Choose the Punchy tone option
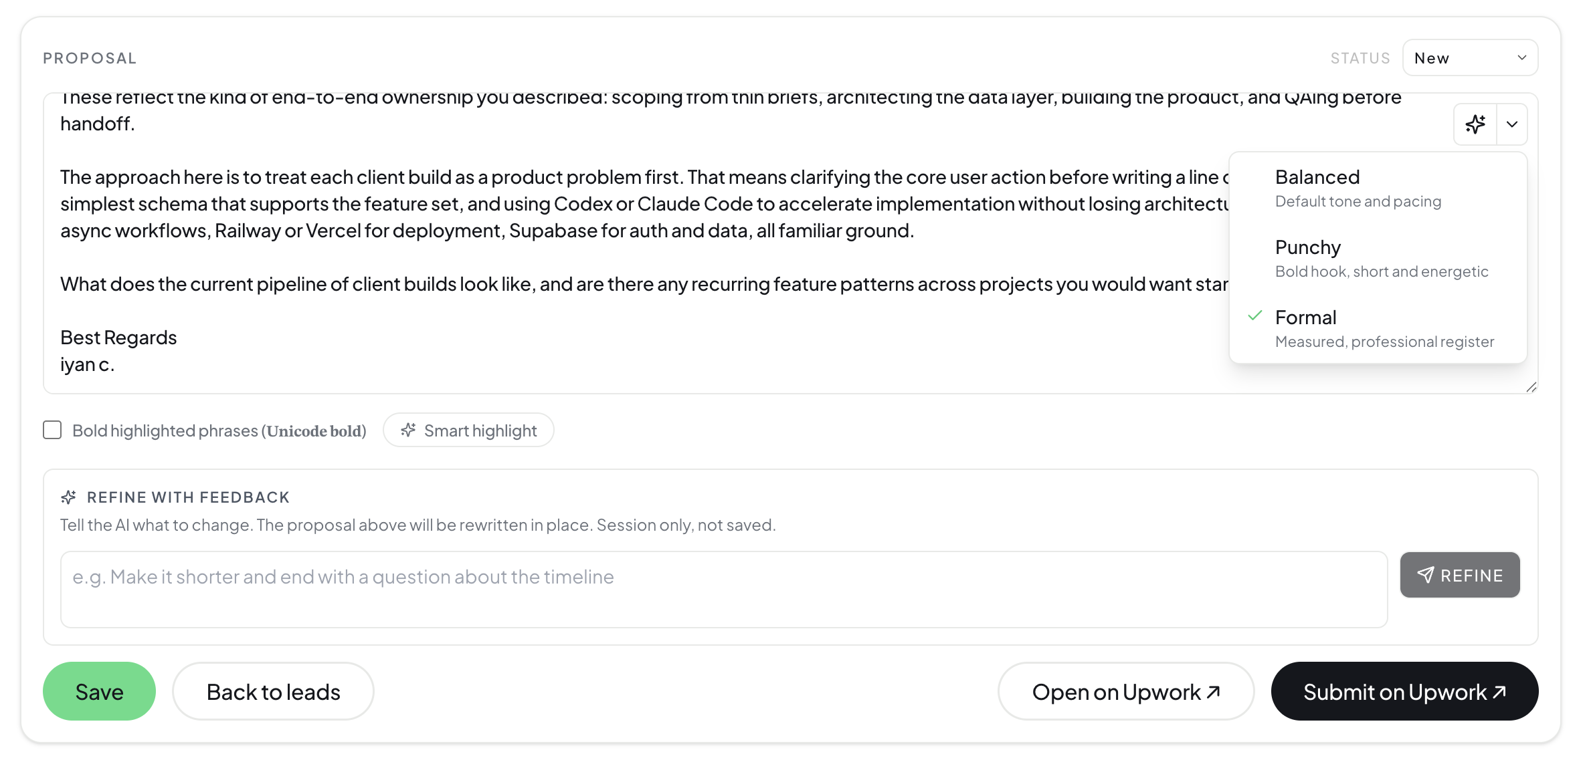The image size is (1583, 758). (x=1378, y=259)
